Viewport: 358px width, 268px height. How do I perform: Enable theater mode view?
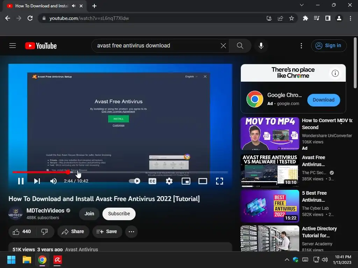point(203,181)
